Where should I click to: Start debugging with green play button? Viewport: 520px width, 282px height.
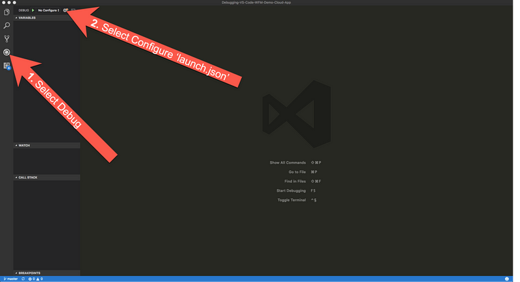pyautogui.click(x=33, y=10)
